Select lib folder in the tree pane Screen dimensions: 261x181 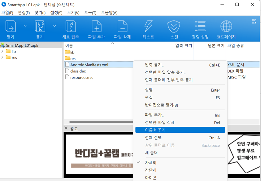(11, 51)
